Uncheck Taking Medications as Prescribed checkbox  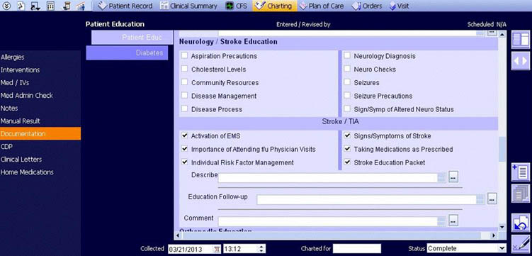click(x=347, y=149)
